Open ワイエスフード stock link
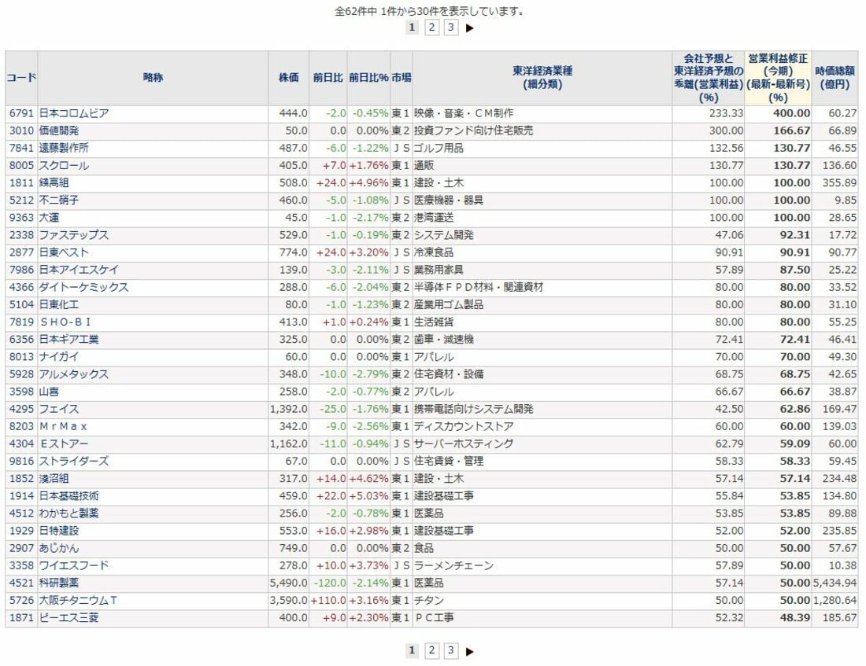Image resolution: width=866 pixels, height=666 pixels. [x=74, y=565]
